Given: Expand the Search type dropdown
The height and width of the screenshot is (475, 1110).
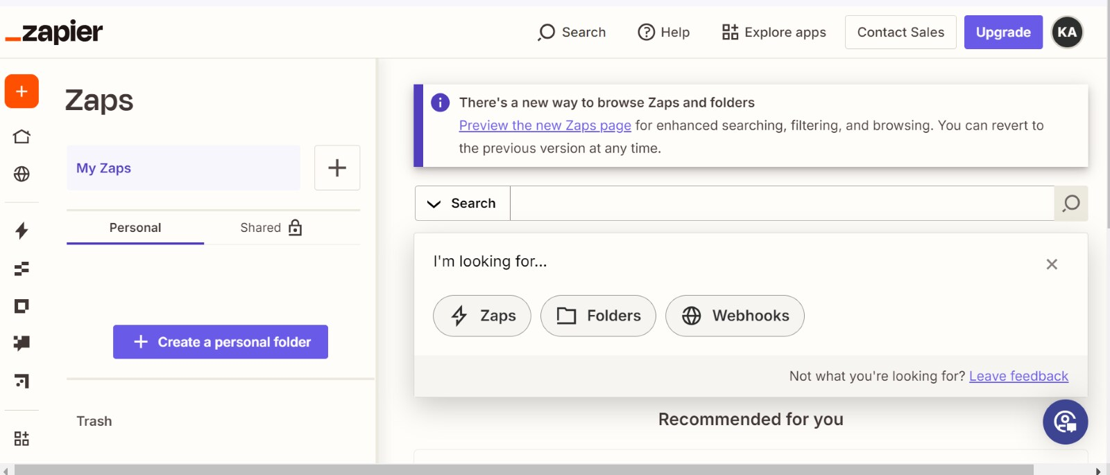Looking at the screenshot, I should point(462,204).
